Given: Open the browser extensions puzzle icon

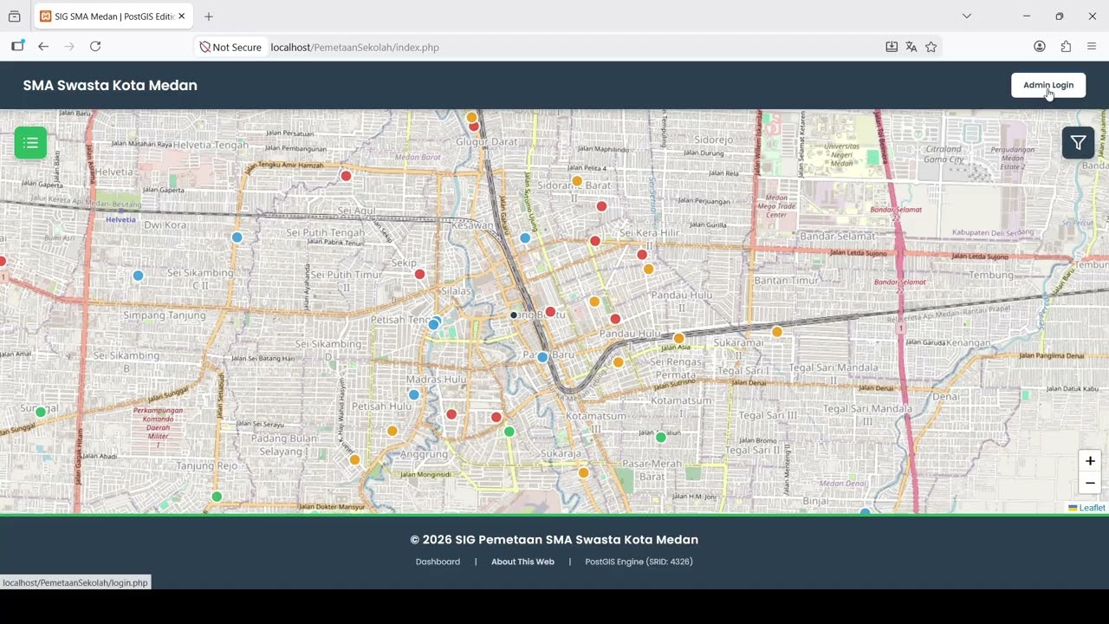Looking at the screenshot, I should click(1066, 47).
